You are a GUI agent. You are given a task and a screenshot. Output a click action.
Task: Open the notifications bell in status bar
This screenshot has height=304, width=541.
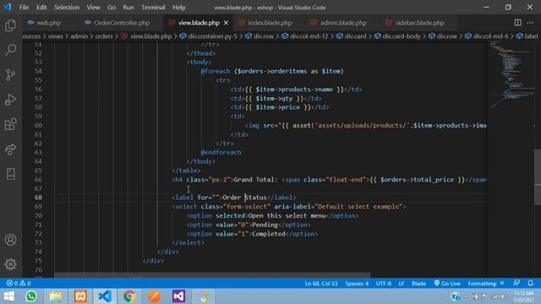tap(531, 283)
